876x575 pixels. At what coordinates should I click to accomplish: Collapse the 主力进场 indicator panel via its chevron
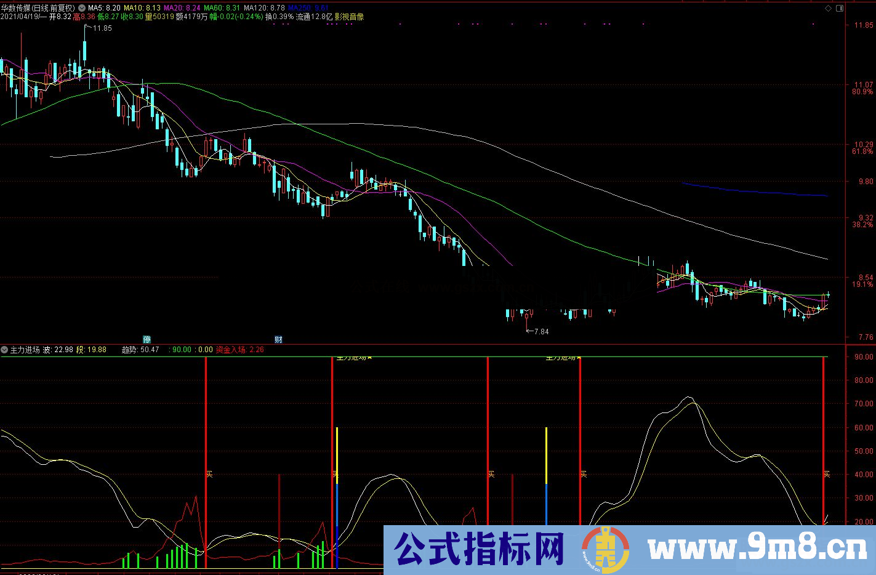[x=4, y=350]
